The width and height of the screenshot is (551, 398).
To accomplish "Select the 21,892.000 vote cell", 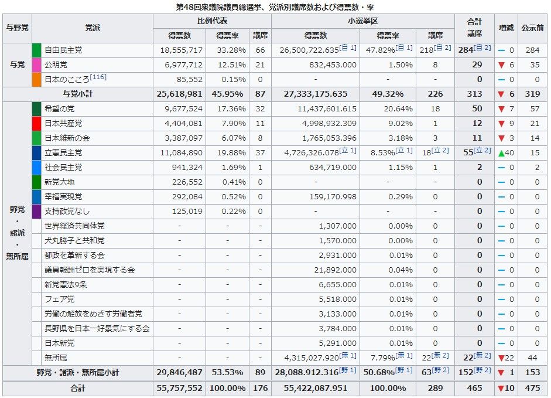I will [x=316, y=270].
